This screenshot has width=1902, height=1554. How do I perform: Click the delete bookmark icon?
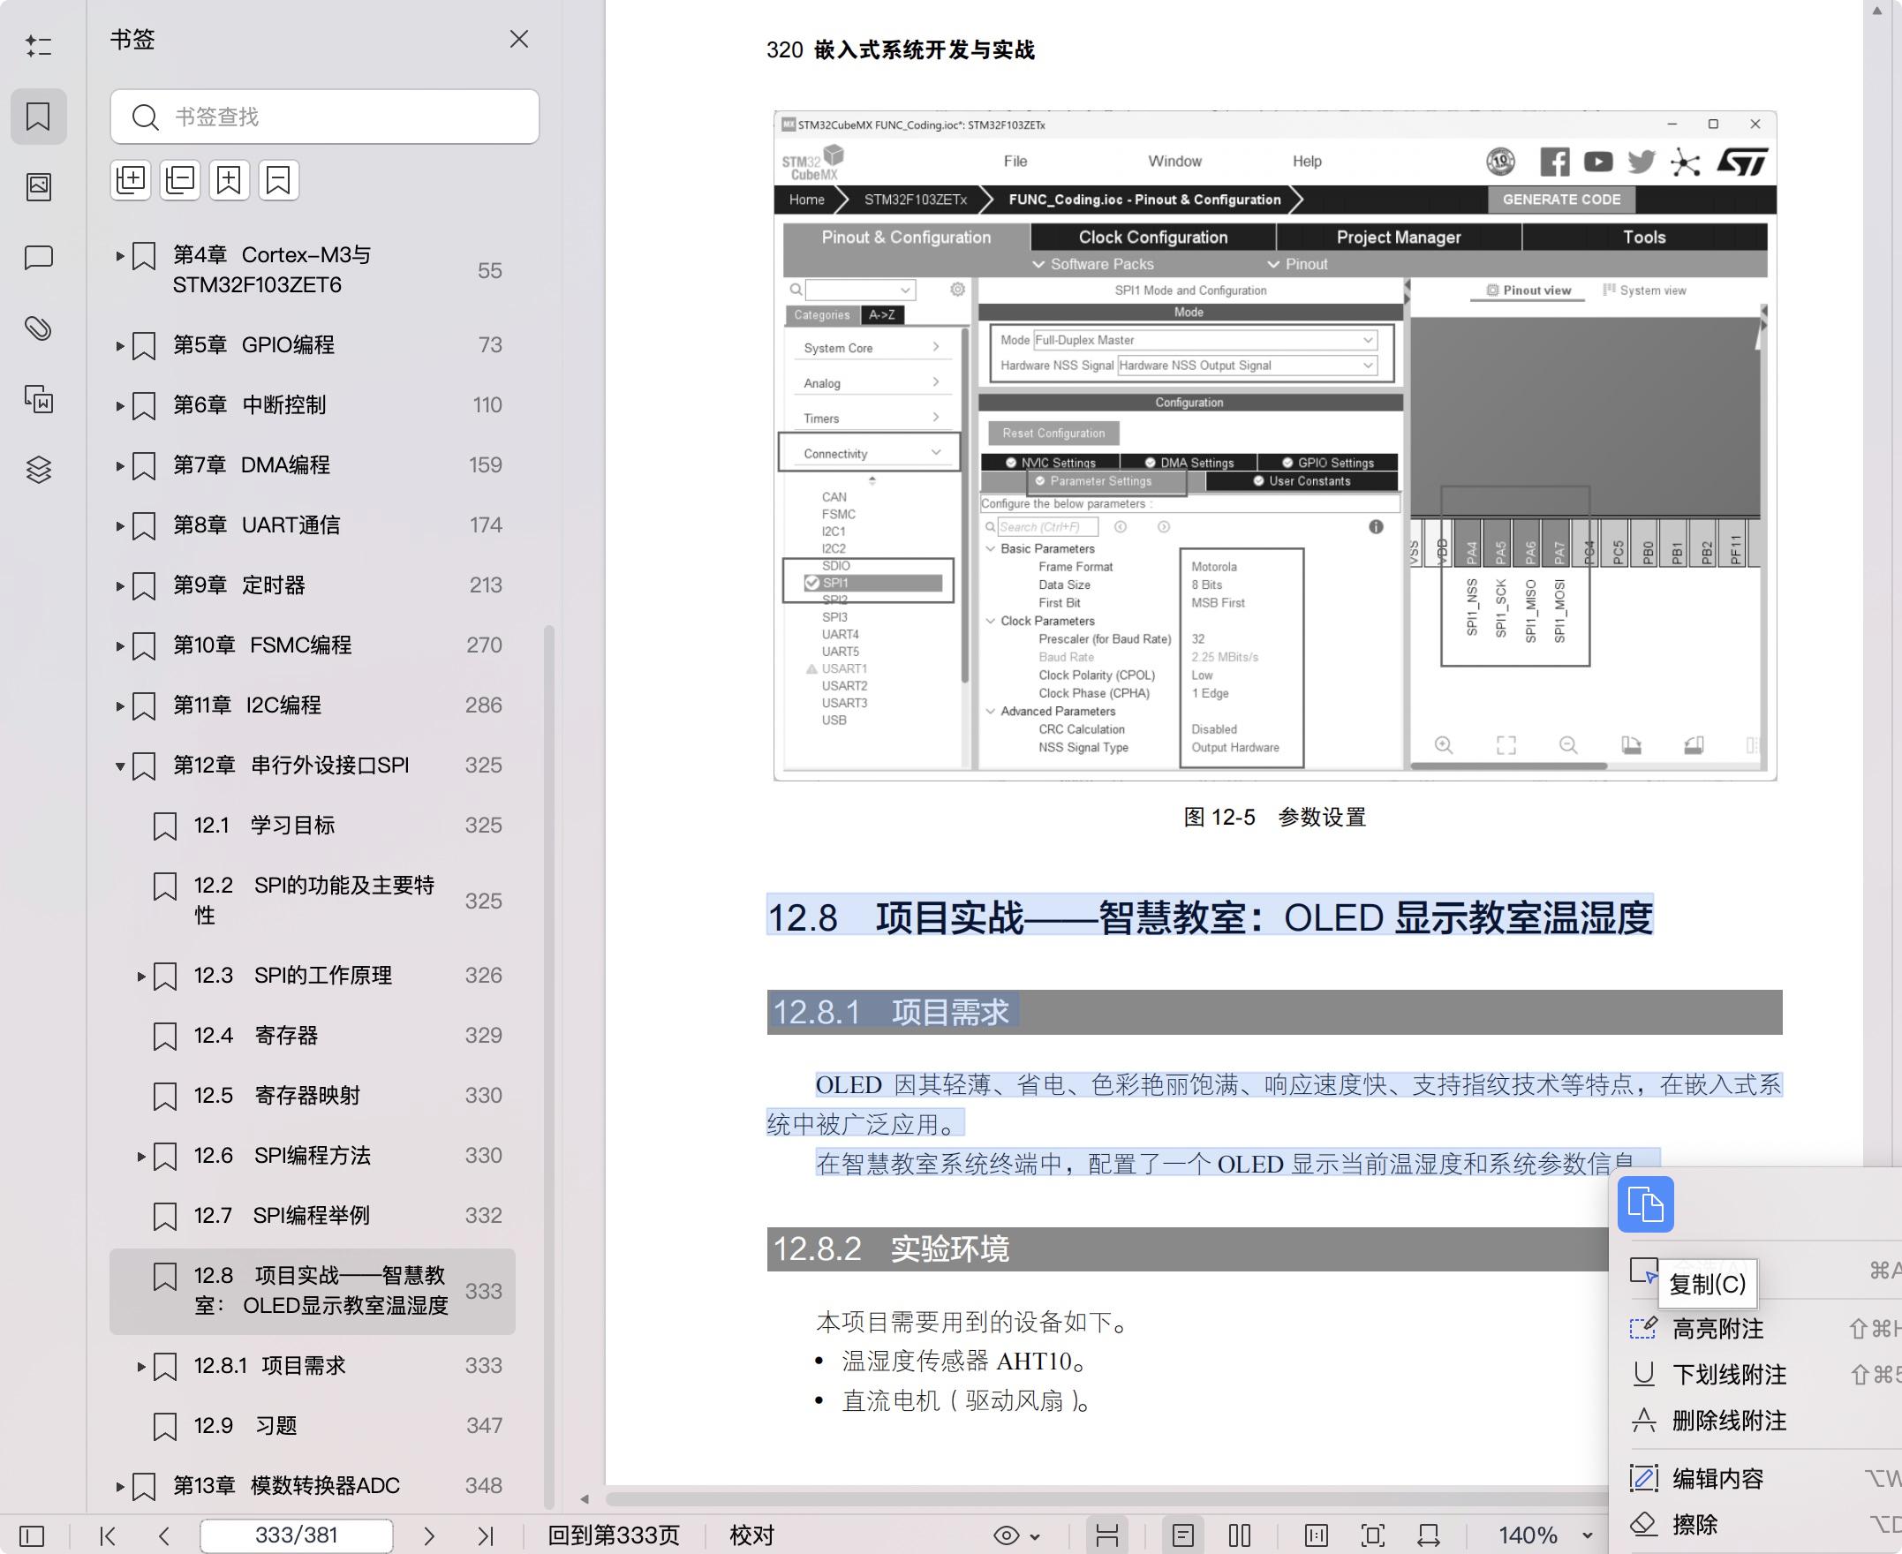278,180
